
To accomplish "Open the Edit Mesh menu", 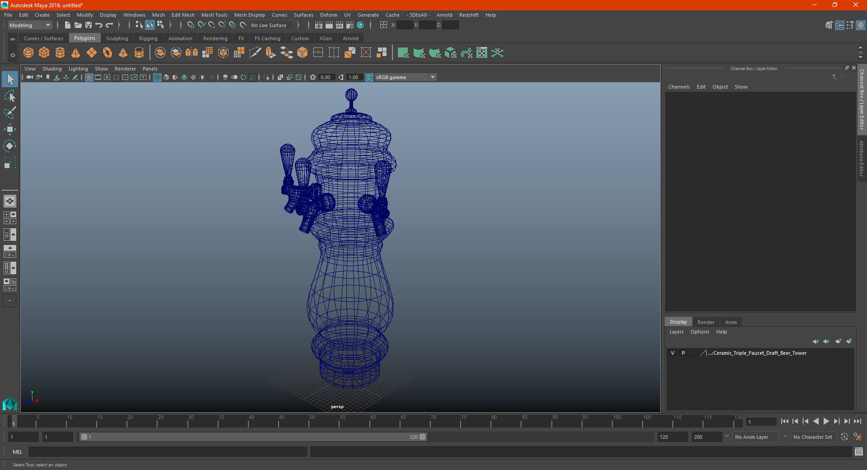I will click(183, 15).
